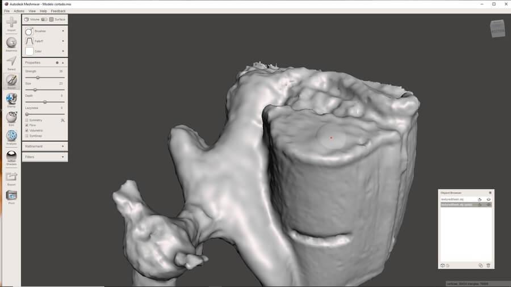511x287 pixels.
Task: Uncheck the Volumetric checkbox
Action: (x=27, y=130)
